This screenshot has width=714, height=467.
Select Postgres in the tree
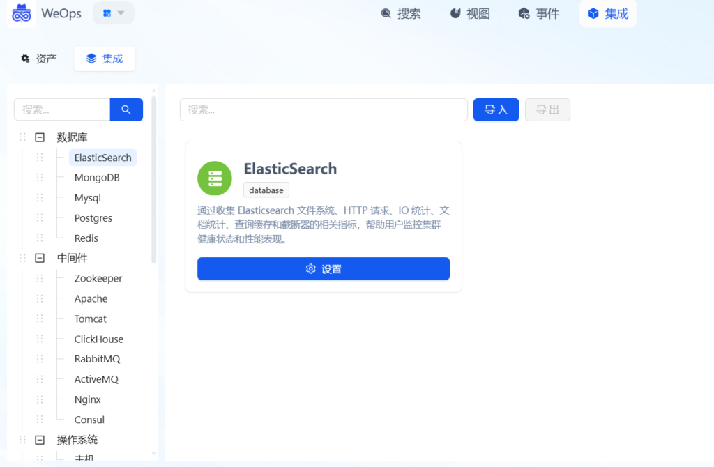click(93, 218)
